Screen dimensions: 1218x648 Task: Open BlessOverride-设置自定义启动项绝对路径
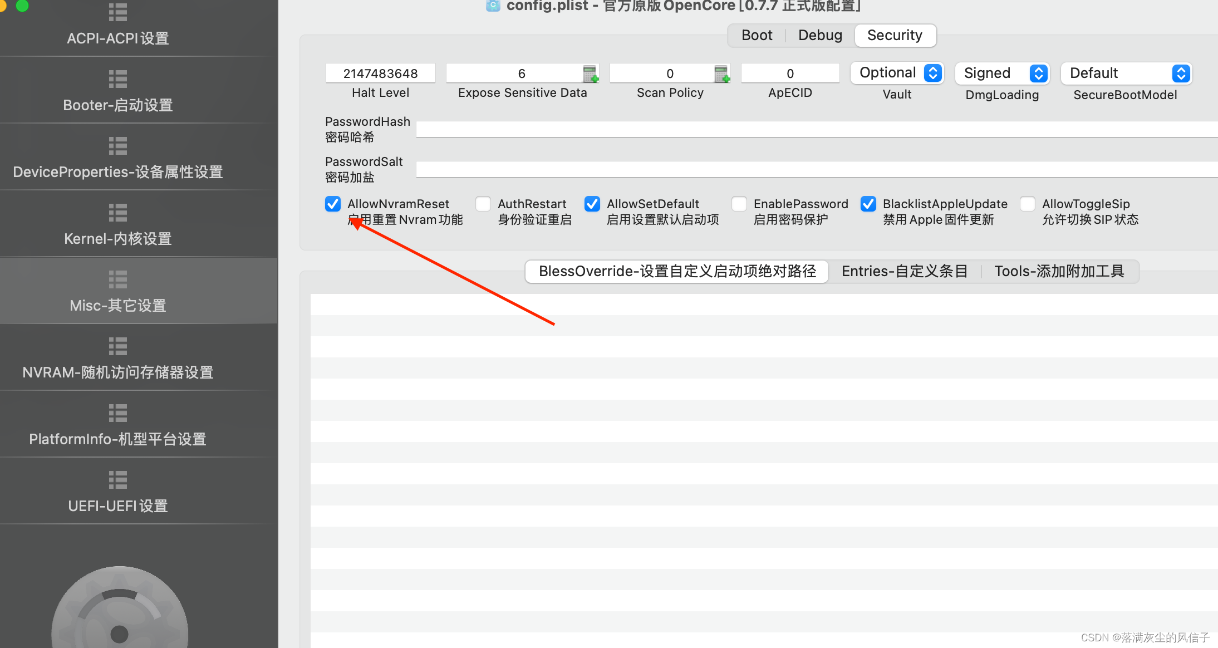677,271
